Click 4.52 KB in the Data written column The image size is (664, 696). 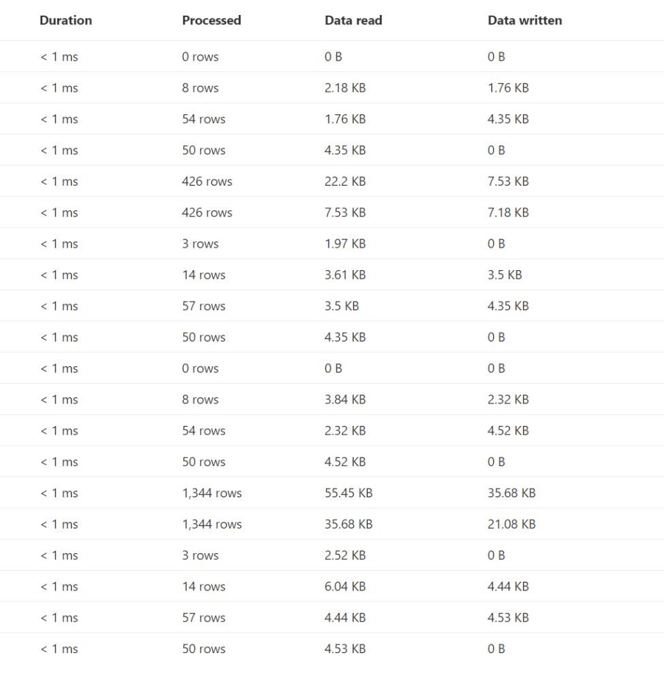508,431
